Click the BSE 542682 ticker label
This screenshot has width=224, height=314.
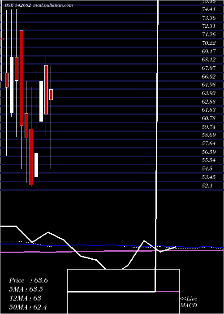click(x=17, y=5)
